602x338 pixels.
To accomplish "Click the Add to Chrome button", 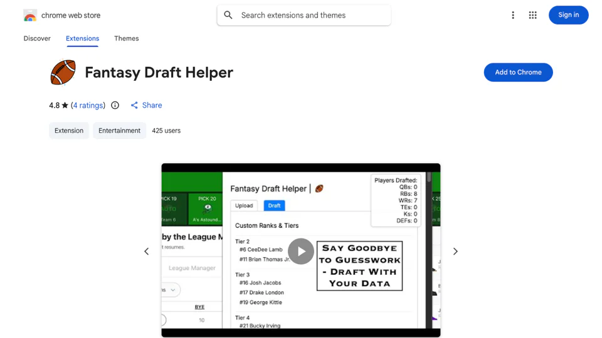I will click(x=518, y=72).
